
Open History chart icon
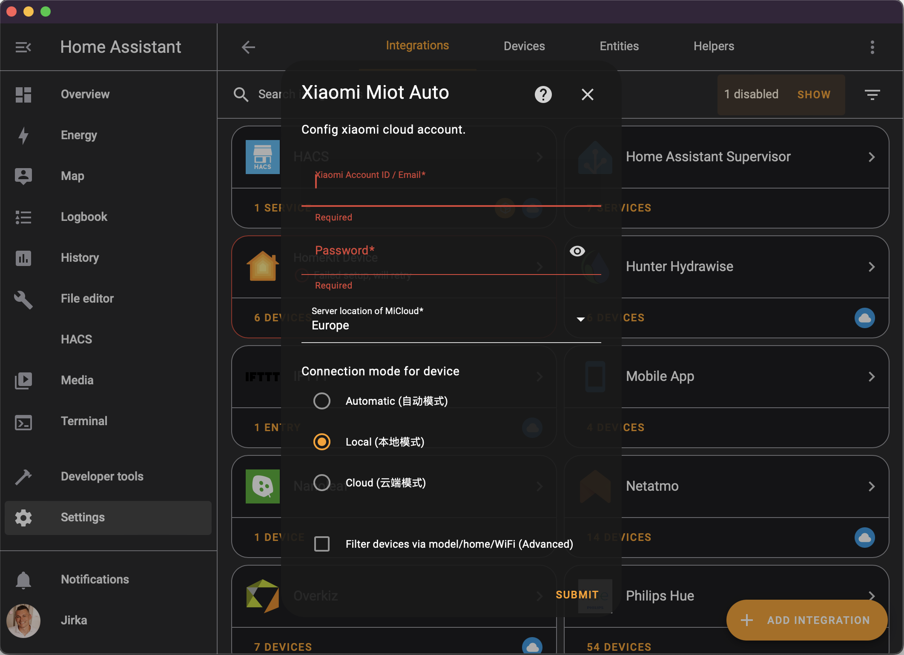[x=23, y=258]
